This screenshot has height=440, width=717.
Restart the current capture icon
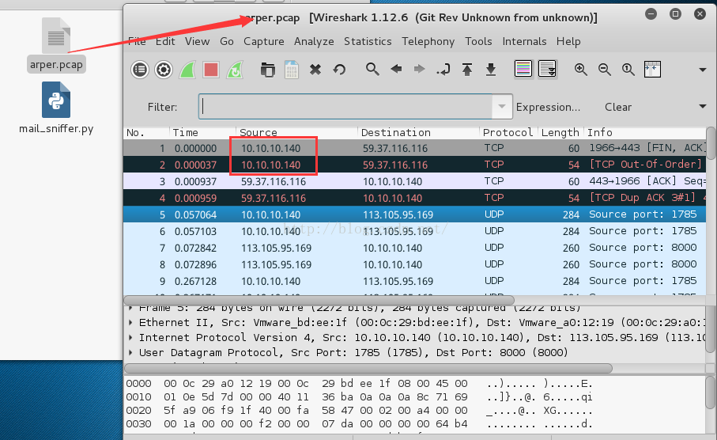(x=235, y=70)
